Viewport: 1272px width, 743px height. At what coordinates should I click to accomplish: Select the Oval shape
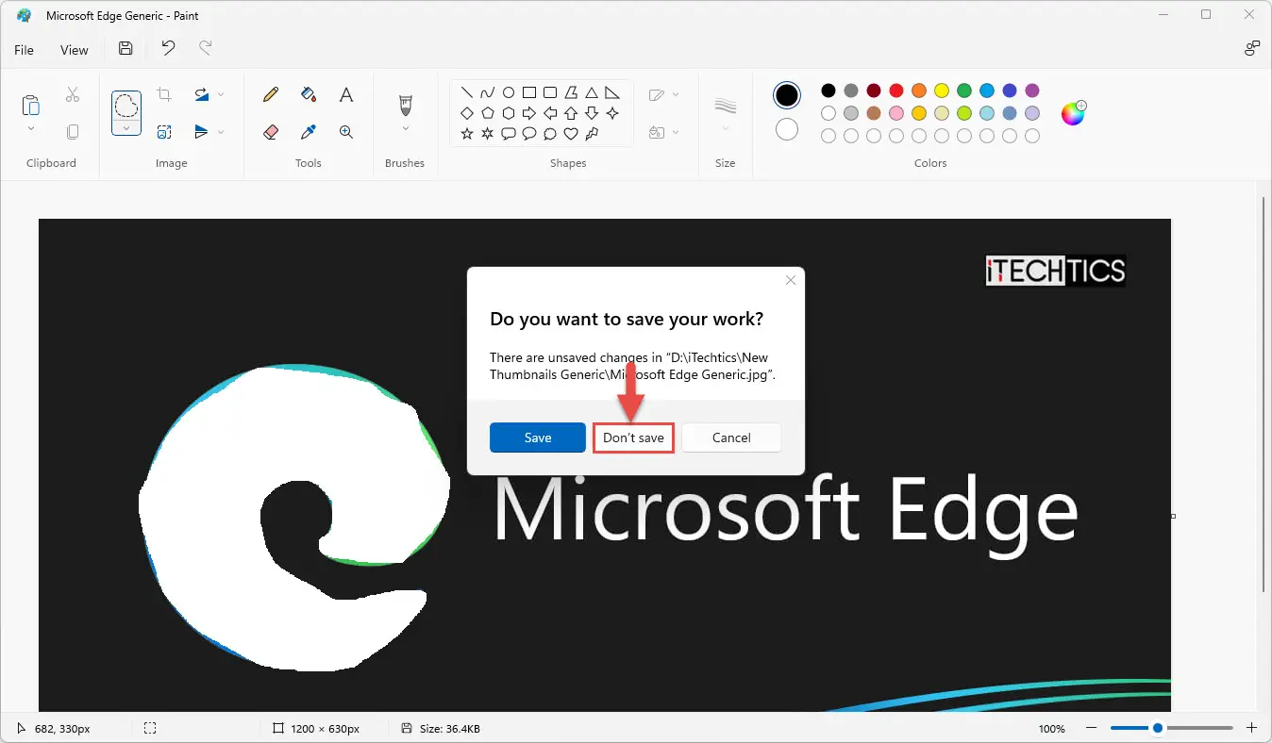click(x=509, y=92)
